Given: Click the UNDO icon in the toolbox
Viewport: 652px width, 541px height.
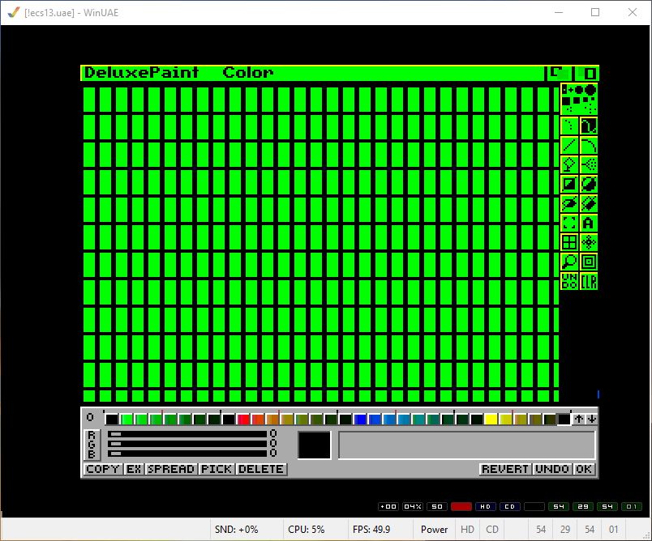Looking at the screenshot, I should click(x=569, y=281).
